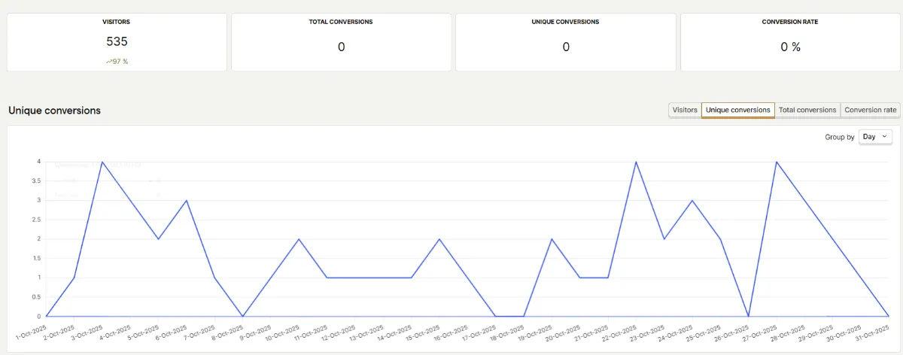903x355 pixels.
Task: Click the Total Conversions stat card
Action: [341, 42]
